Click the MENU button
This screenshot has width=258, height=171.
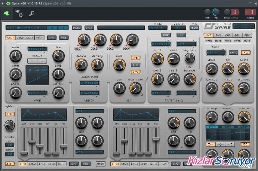click(x=77, y=28)
